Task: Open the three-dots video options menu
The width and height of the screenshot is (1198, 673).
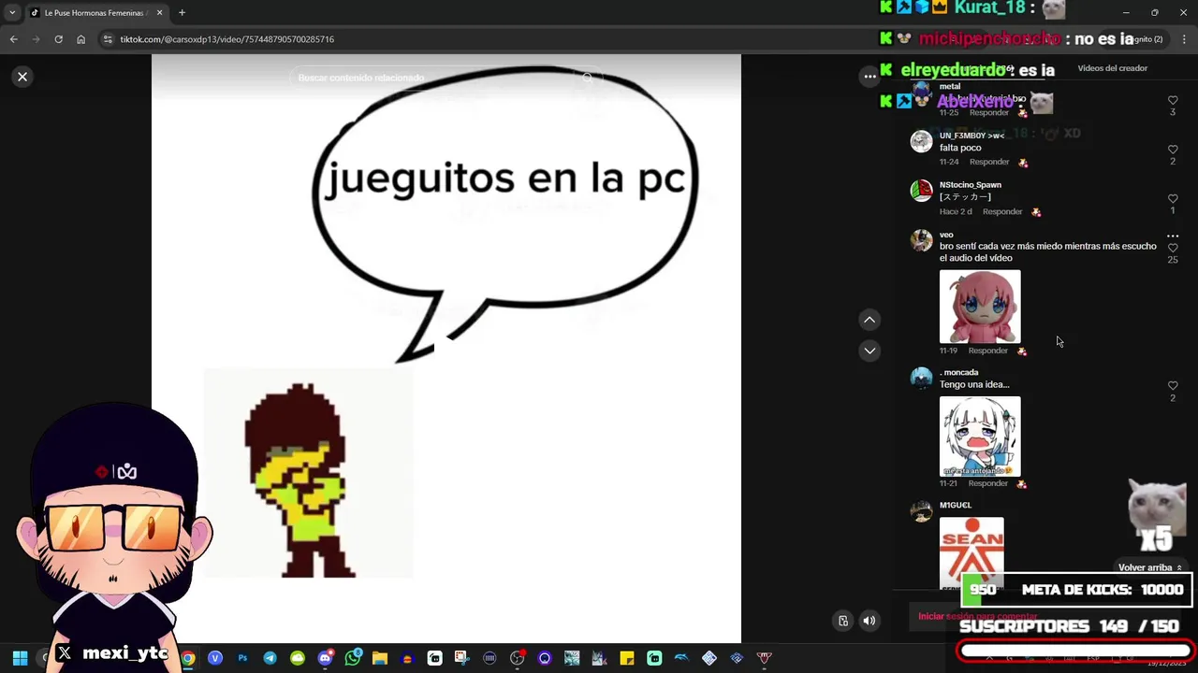Action: (x=869, y=77)
